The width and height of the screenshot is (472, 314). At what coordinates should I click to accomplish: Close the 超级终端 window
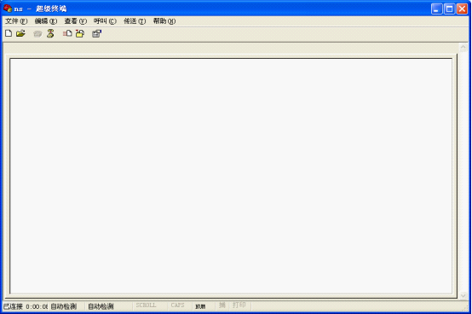[x=462, y=9]
